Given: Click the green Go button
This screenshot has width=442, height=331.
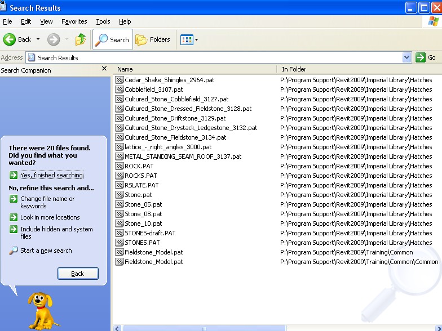Looking at the screenshot, I should pyautogui.click(x=426, y=57).
